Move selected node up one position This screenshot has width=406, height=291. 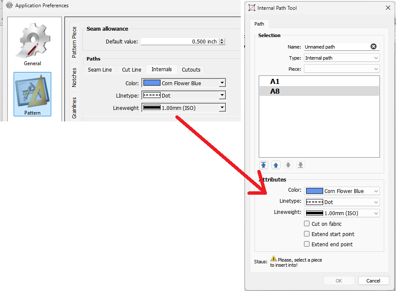coord(276,165)
